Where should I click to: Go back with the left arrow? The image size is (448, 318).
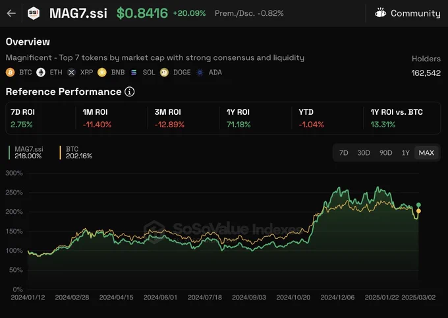point(11,13)
